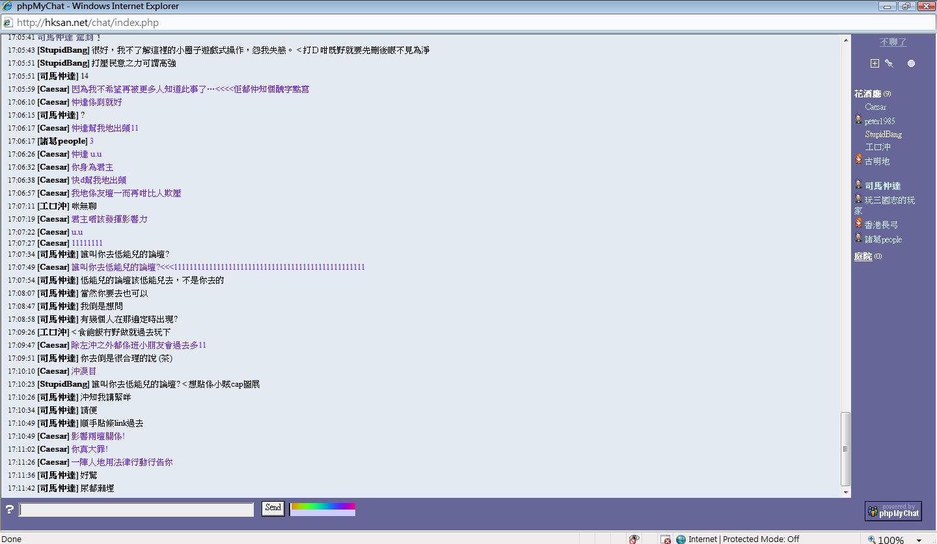Click the plus box expand icon in sidebar
The width and height of the screenshot is (937, 544).
tap(875, 63)
